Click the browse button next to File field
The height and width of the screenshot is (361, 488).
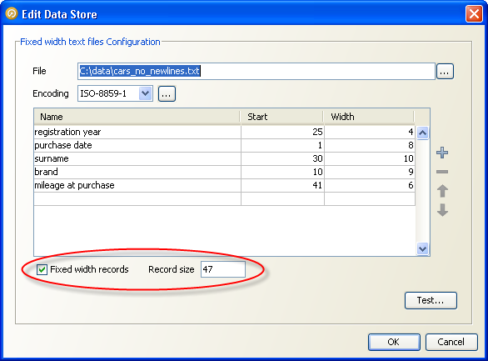(x=445, y=72)
